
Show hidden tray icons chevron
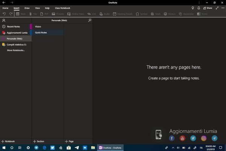pos(173,148)
